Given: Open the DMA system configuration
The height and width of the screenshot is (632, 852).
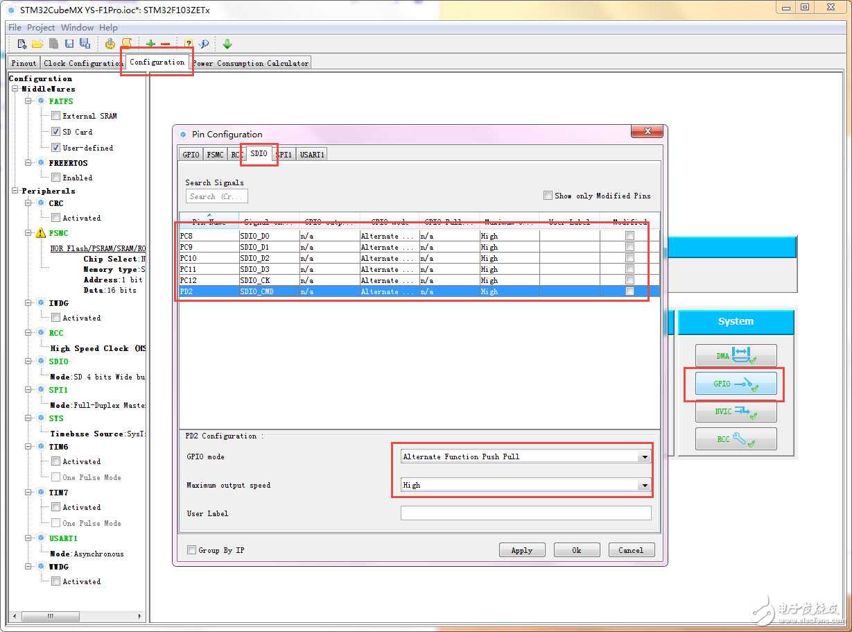Looking at the screenshot, I should pyautogui.click(x=736, y=356).
